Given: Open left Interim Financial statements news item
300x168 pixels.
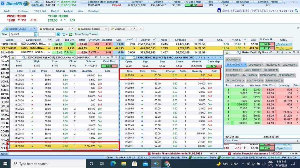Looking at the screenshot, I should (x=177, y=154).
